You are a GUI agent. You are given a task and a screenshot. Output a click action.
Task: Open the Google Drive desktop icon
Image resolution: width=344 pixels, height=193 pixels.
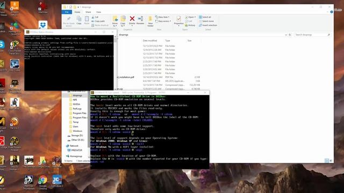click(43, 162)
